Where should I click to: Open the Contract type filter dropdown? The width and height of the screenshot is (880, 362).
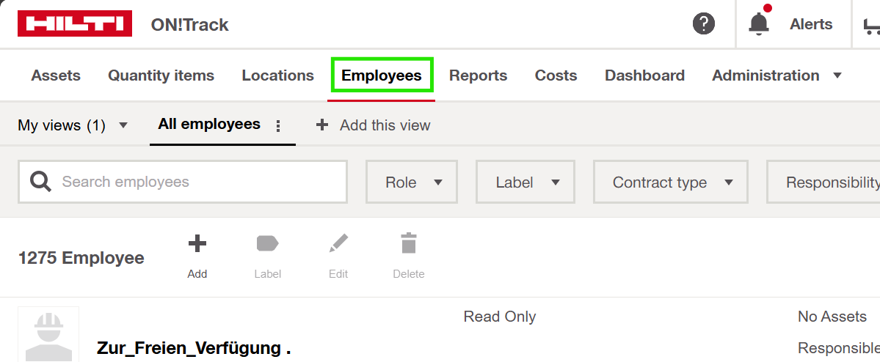pyautogui.click(x=670, y=182)
